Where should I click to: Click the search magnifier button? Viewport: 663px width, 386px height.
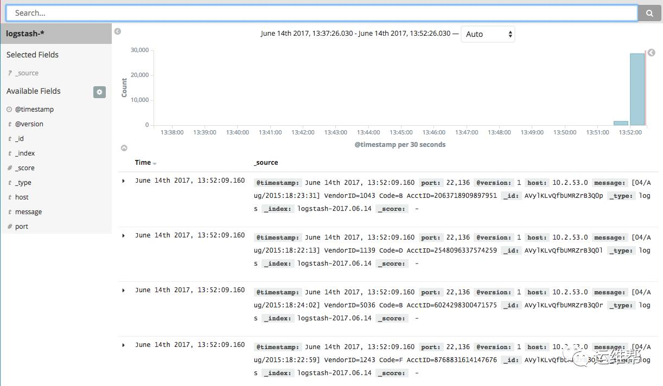[649, 12]
